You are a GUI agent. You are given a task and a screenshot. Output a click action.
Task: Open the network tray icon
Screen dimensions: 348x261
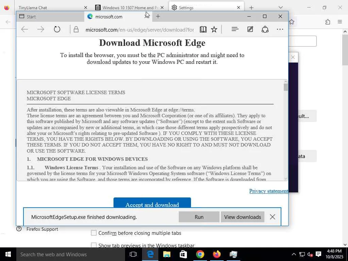pos(302,254)
